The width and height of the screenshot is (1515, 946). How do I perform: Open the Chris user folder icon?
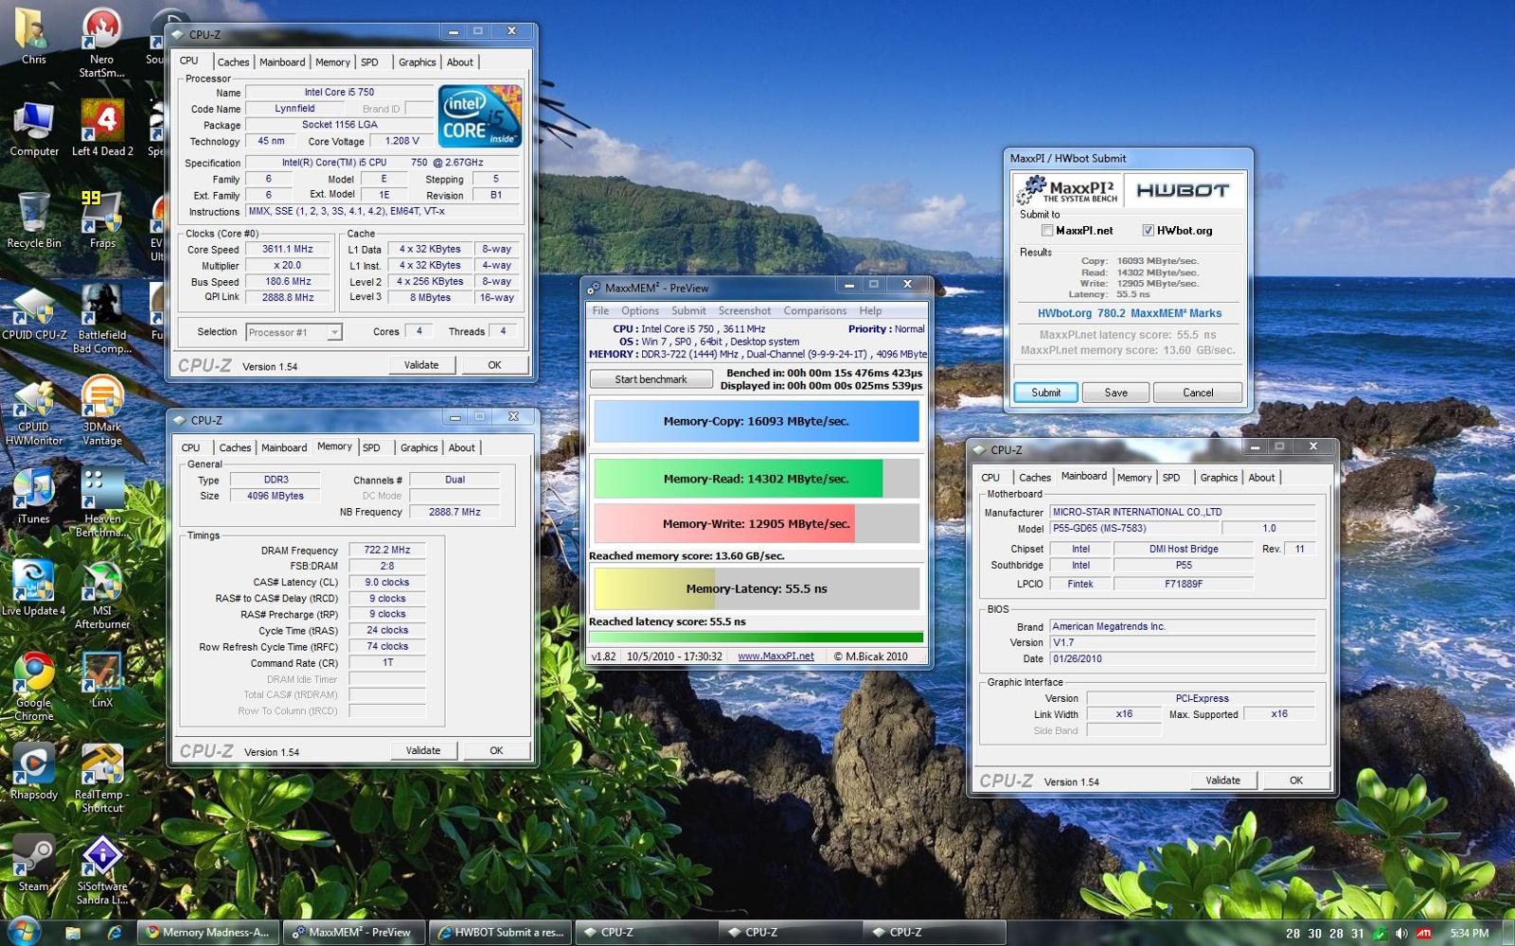tap(33, 36)
